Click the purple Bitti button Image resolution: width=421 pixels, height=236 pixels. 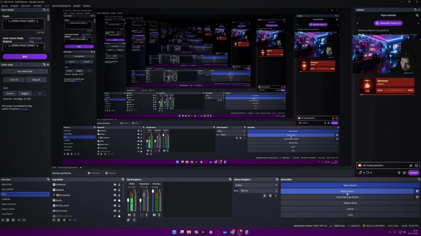25,56
